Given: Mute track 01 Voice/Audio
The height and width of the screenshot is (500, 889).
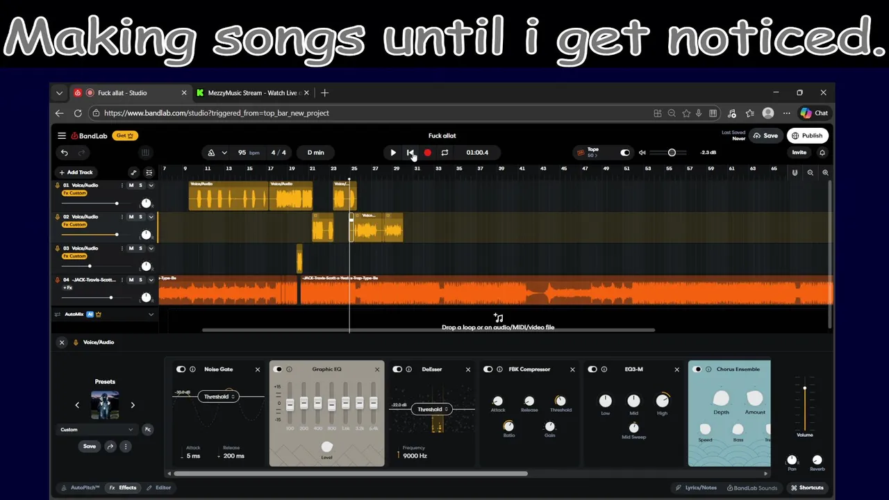Looking at the screenshot, I should tap(131, 185).
